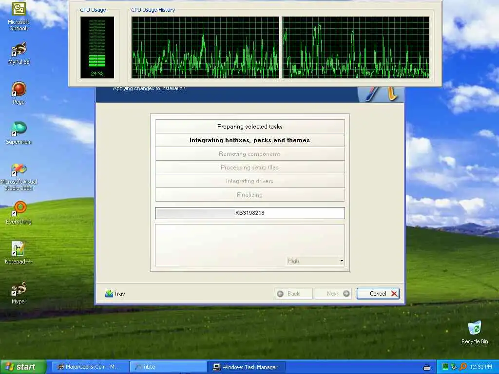Select the Processing setup files step
Image resolution: width=499 pixels, height=374 pixels.
pos(250,168)
